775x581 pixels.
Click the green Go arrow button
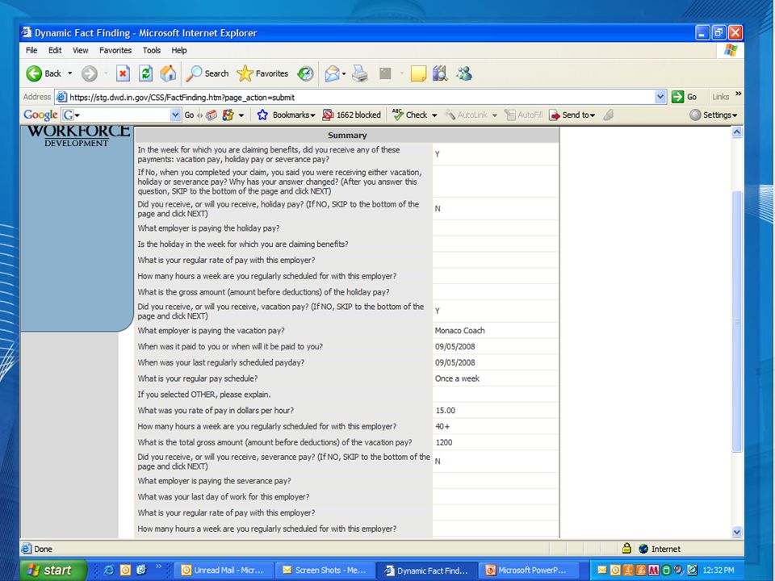pos(677,97)
